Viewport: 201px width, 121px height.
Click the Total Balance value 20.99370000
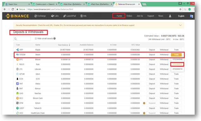(65, 50)
